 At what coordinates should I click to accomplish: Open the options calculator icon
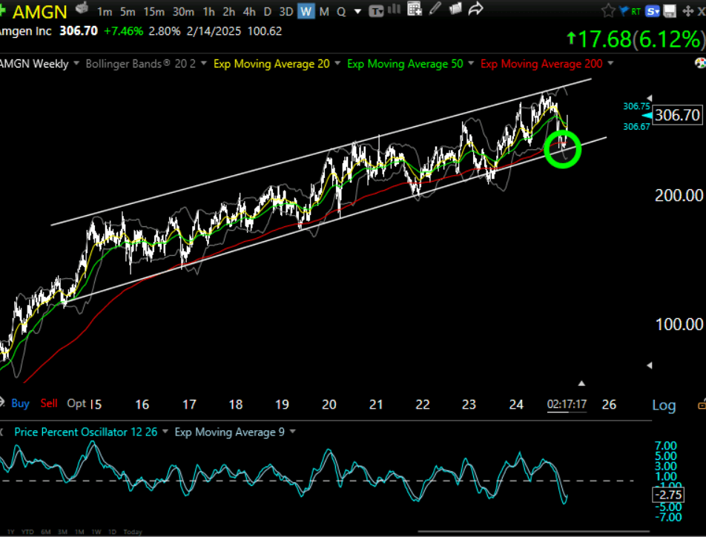coord(414,10)
